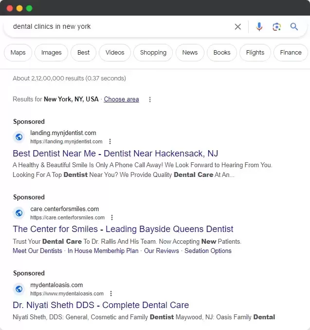The height and width of the screenshot is (330, 310).
Task: Click the Niyati Sheth, DDS: General description
Action: pyautogui.click(x=144, y=317)
